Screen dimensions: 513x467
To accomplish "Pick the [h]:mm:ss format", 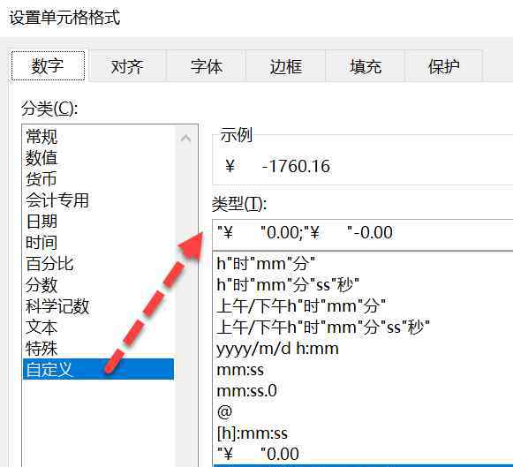I will pyautogui.click(x=253, y=433).
